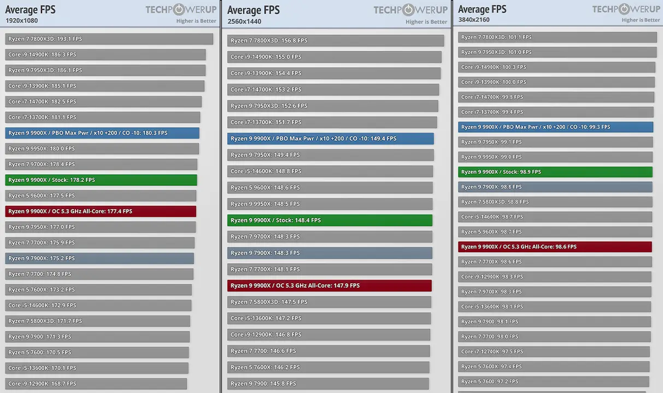Click the green 9900X Stock 98.9 FPS bar
663x393 pixels.
pos(555,172)
